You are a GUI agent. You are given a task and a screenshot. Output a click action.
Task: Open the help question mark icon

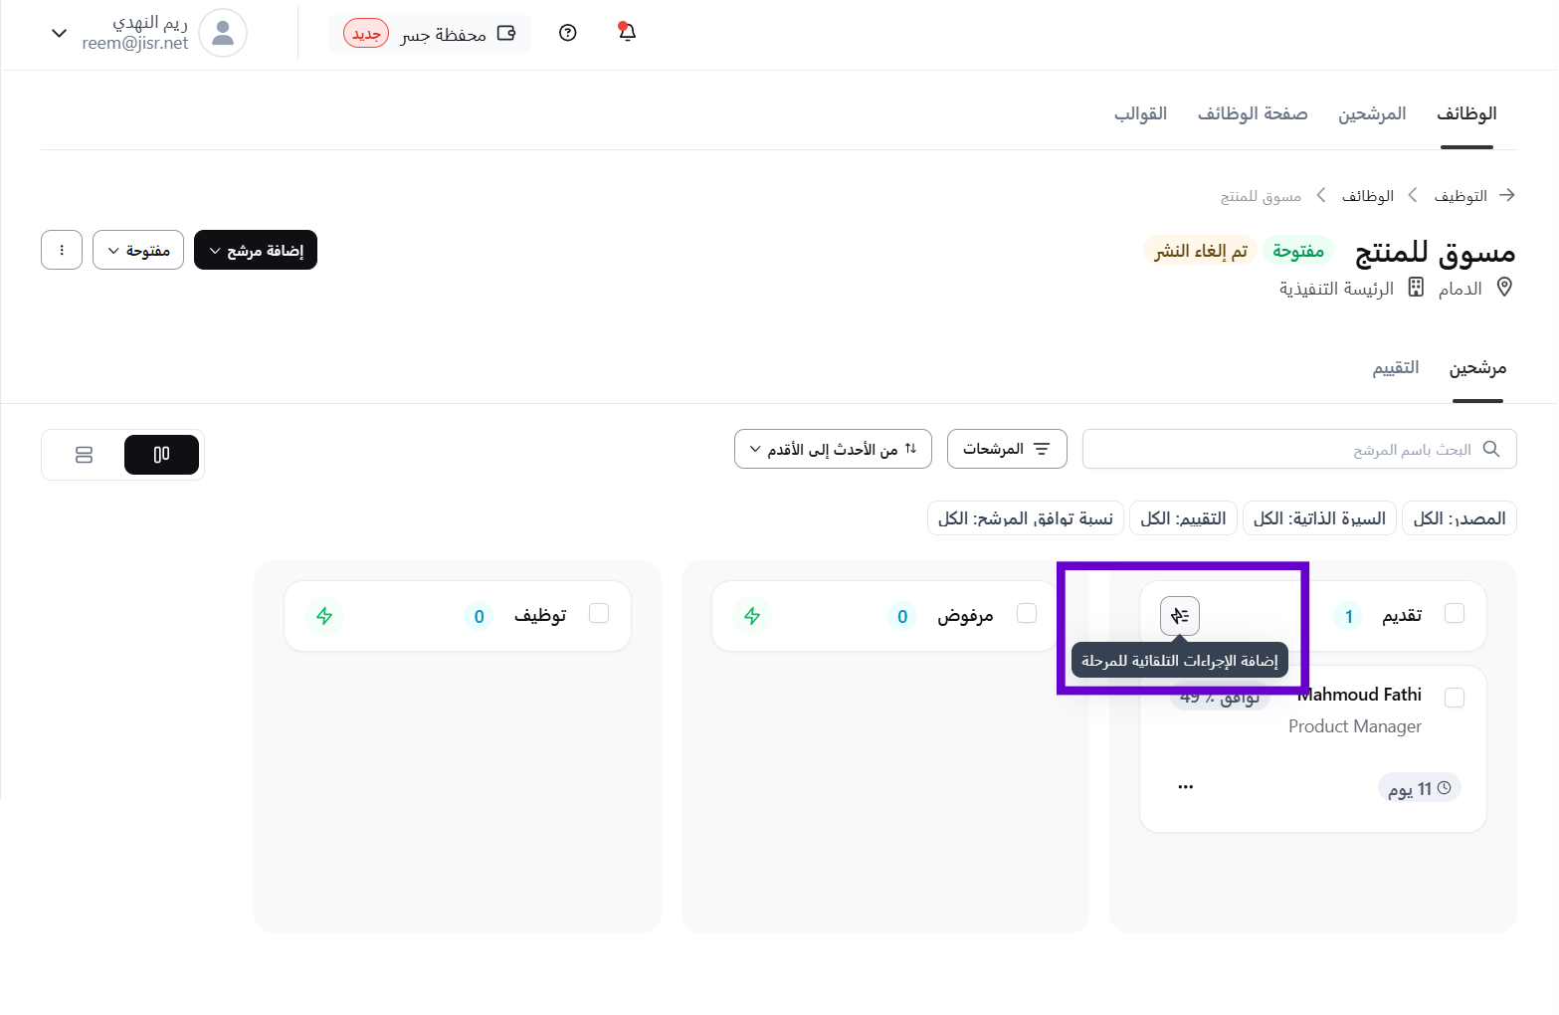568,33
